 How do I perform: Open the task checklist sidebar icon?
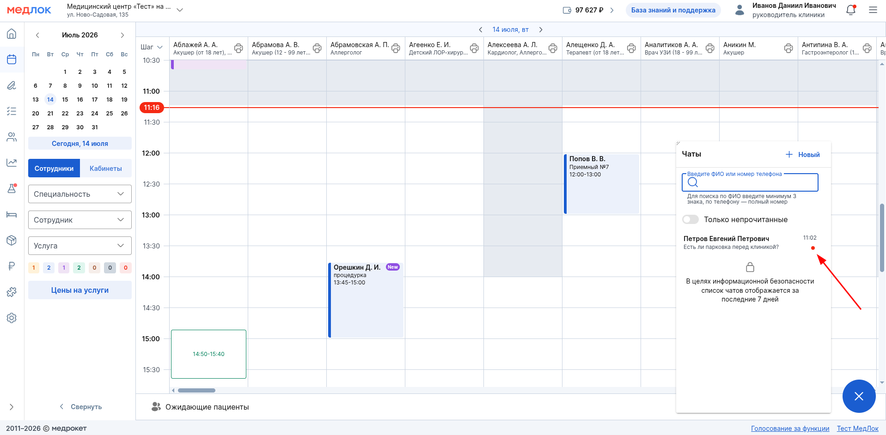tap(12, 111)
